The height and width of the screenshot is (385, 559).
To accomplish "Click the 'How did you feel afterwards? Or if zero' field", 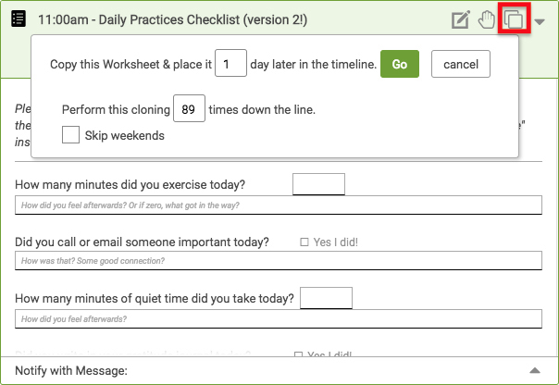I will tap(279, 205).
